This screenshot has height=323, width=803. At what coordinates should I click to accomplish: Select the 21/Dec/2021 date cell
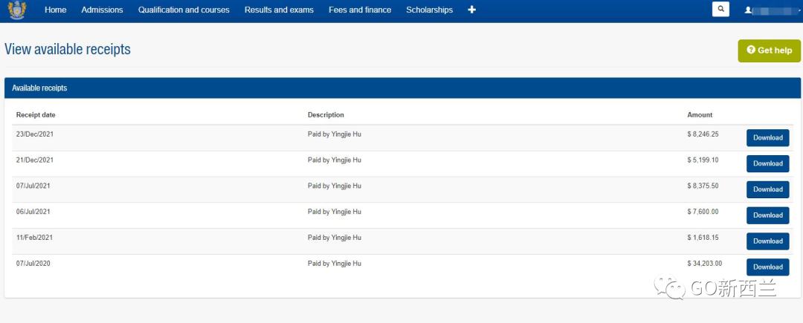[x=35, y=160]
